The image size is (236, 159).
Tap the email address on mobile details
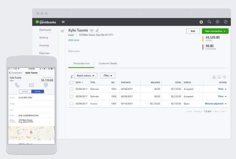click(29, 115)
